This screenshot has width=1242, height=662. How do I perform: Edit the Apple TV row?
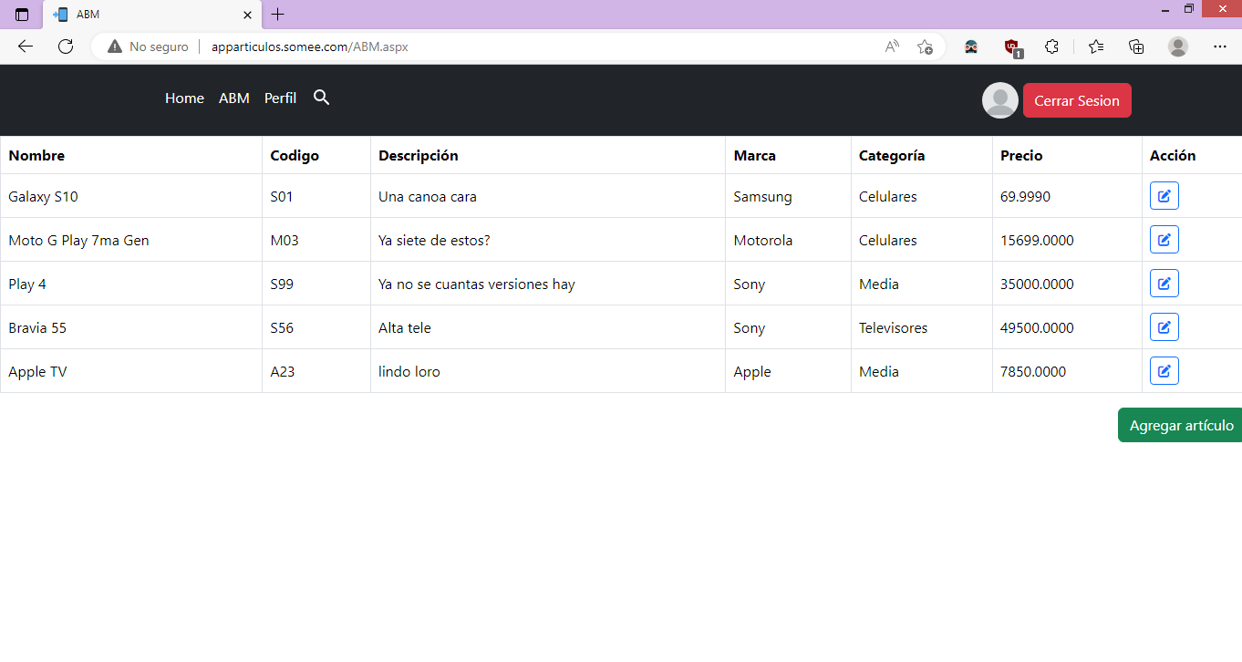[x=1164, y=371]
